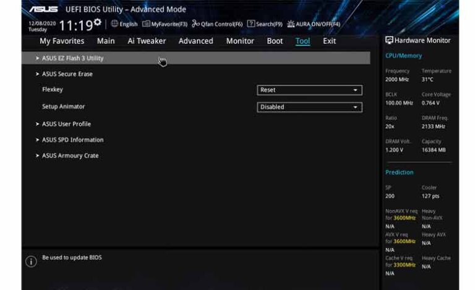Expand ASUS User Profile

66,124
